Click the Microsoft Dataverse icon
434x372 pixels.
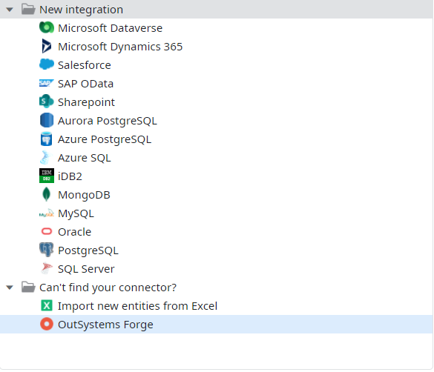click(47, 27)
